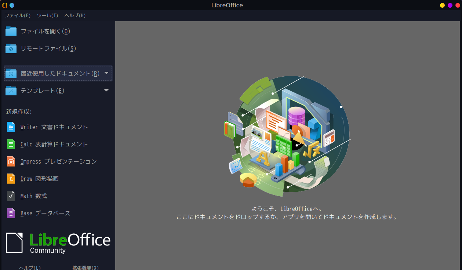Image resolution: width=462 pixels, height=270 pixels.
Task: Create a new Writer 文書ドキュメント
Action: click(x=58, y=127)
